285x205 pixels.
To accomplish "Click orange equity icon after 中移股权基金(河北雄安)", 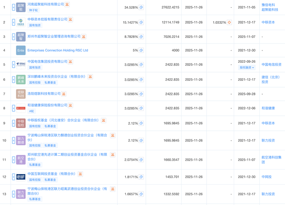I will pos(103,120).
